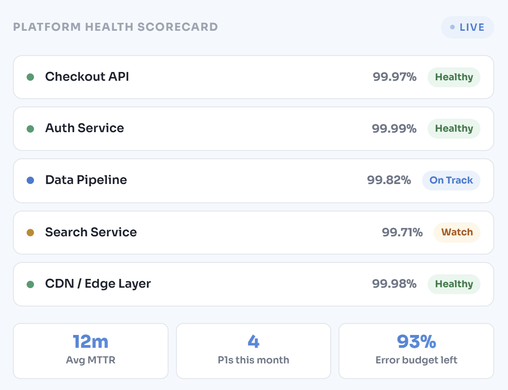Screen dimensions: 508x390
Task: Select the Healthy badge on CDN / Edge Layer
Action: coord(454,284)
